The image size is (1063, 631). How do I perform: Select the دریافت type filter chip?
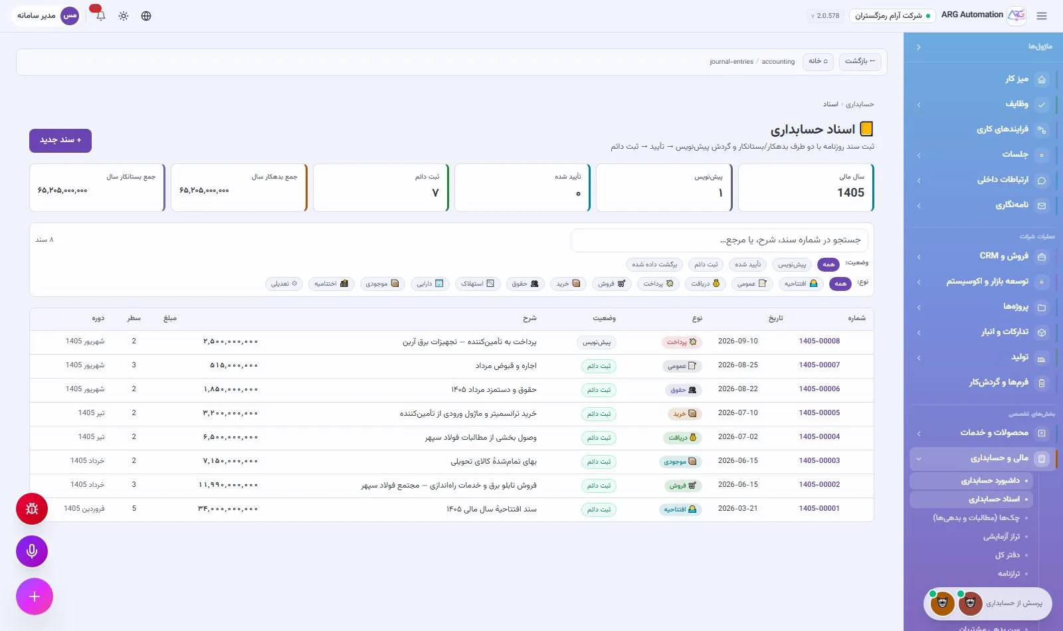tap(705, 284)
